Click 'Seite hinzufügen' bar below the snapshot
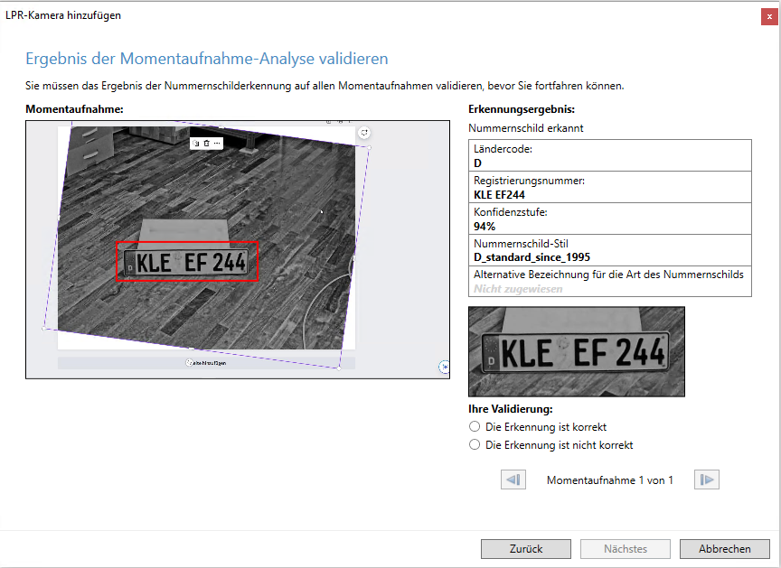Image resolution: width=781 pixels, height=568 pixels. point(206,362)
